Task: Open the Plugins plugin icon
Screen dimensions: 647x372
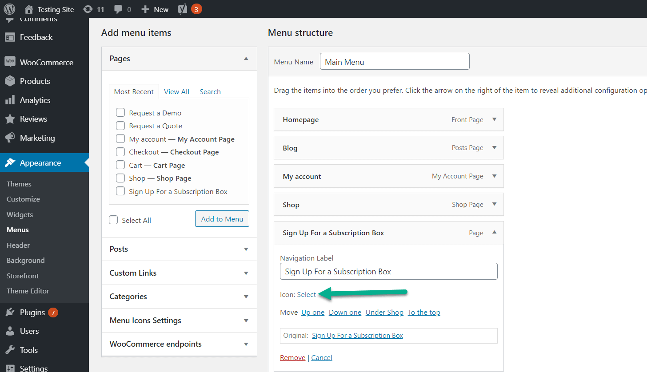Action: (10, 312)
